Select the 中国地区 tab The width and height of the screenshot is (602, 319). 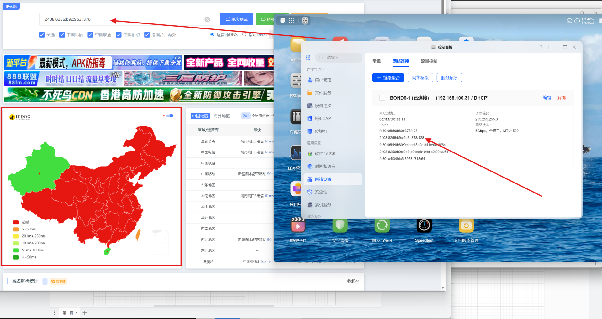tap(200, 116)
